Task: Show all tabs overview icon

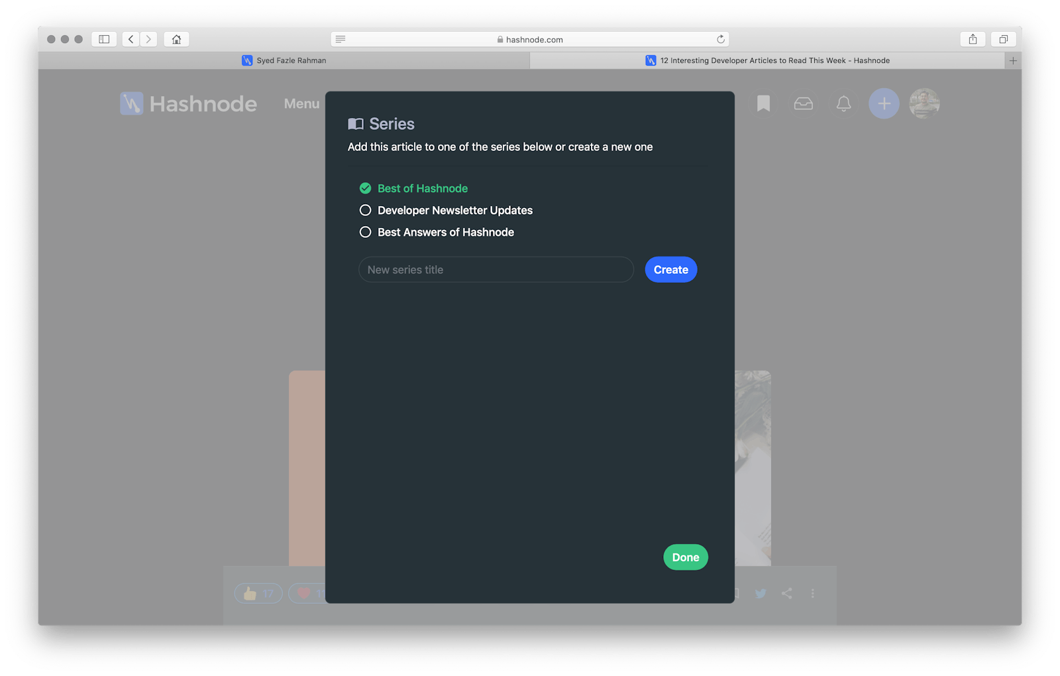Action: pyautogui.click(x=1004, y=39)
